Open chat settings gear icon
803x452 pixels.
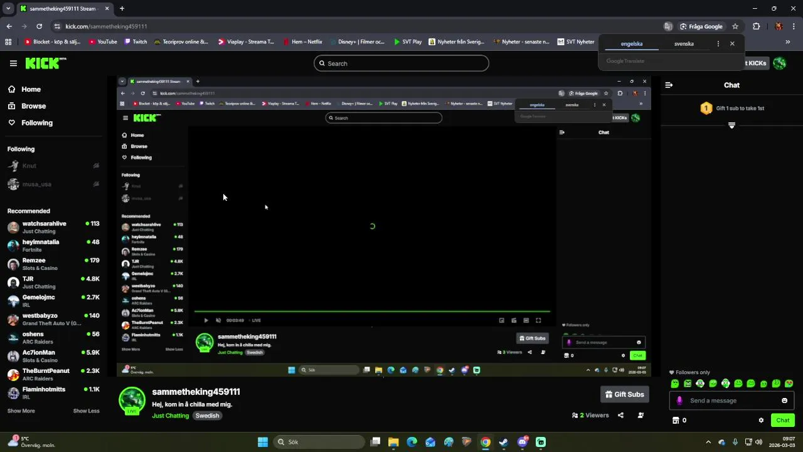coord(761,421)
